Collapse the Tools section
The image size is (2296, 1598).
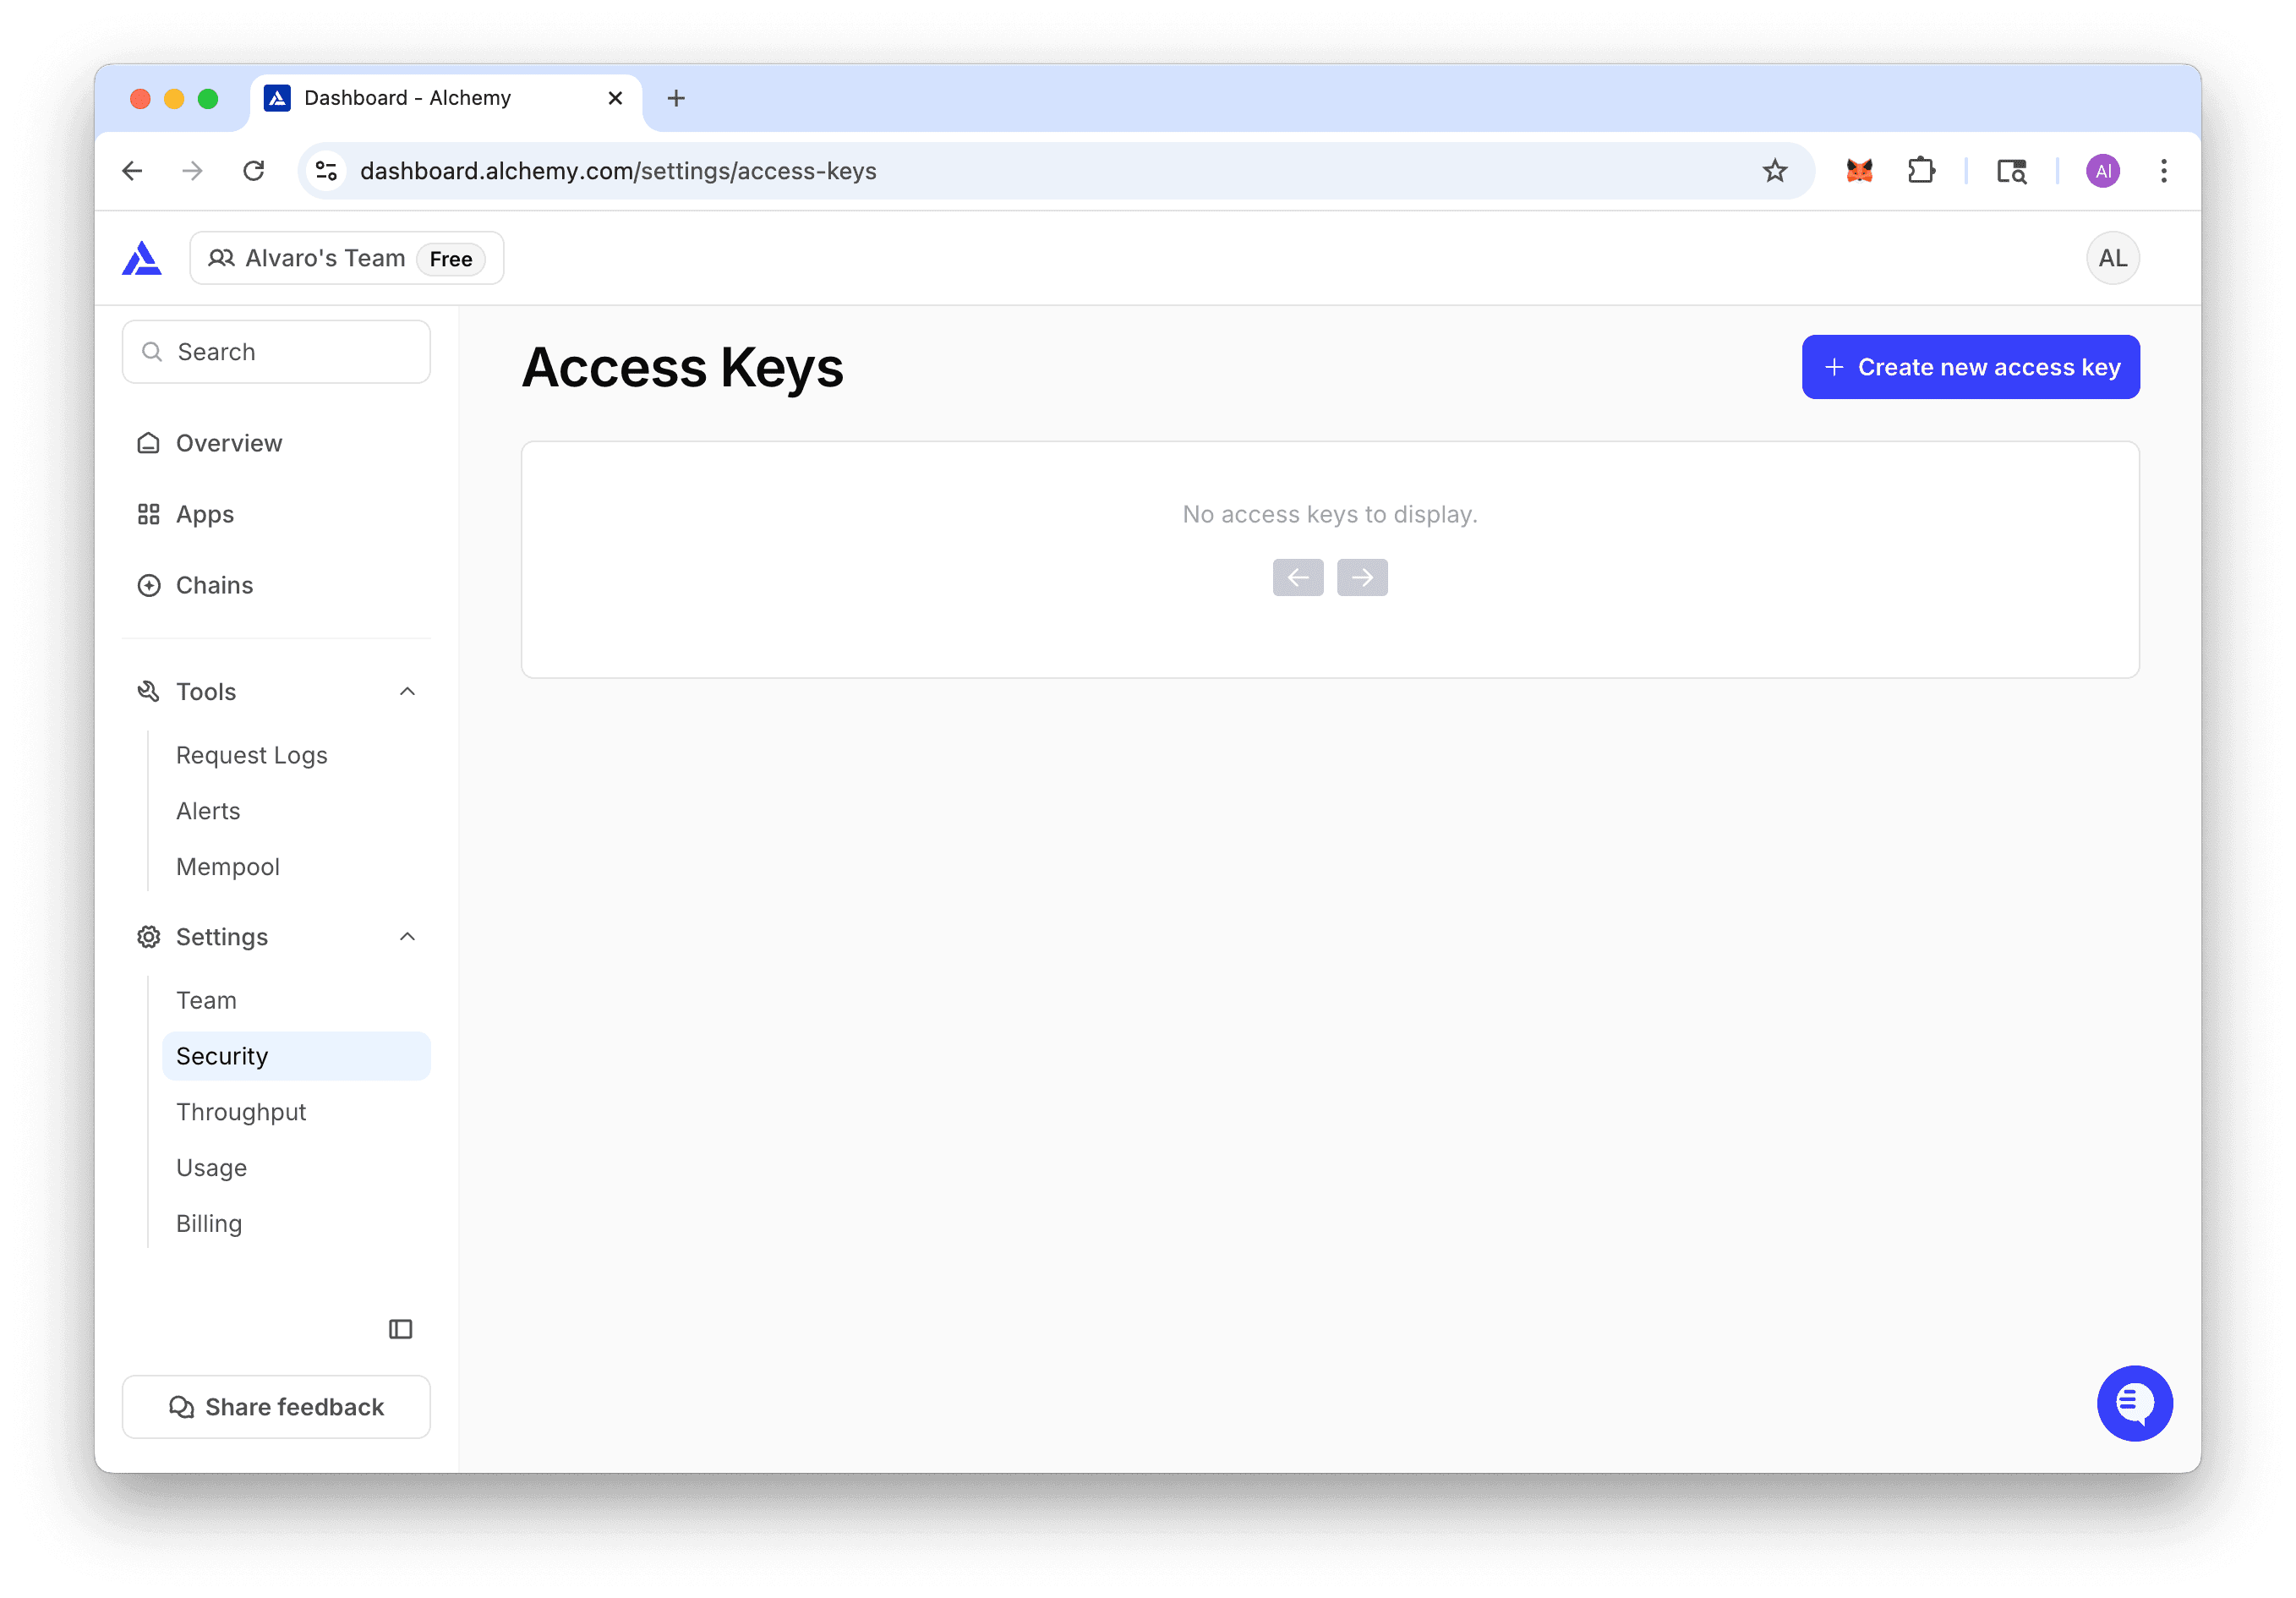[x=407, y=691]
